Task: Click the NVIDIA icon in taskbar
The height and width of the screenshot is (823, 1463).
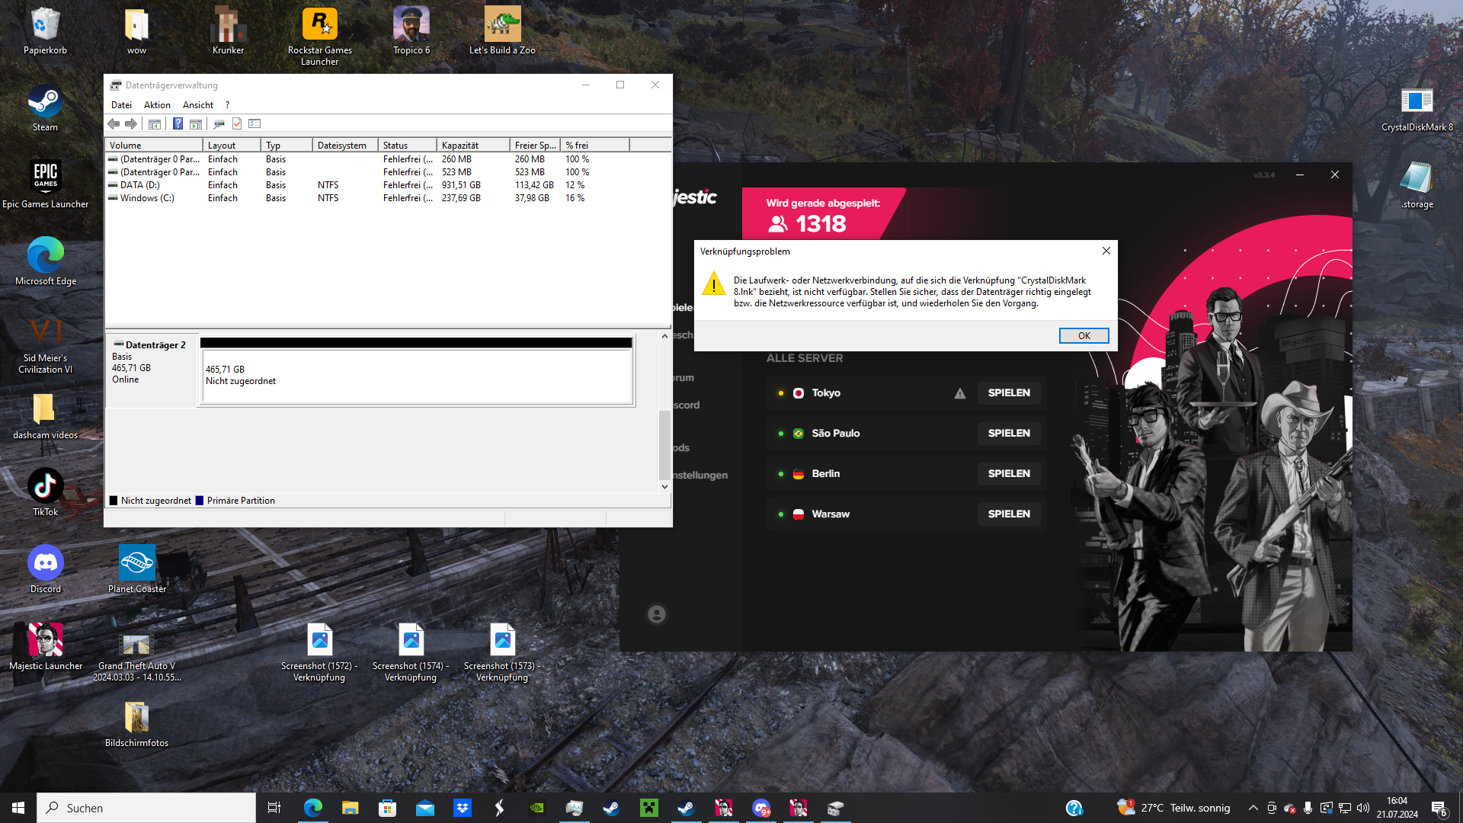Action: pyautogui.click(x=537, y=808)
